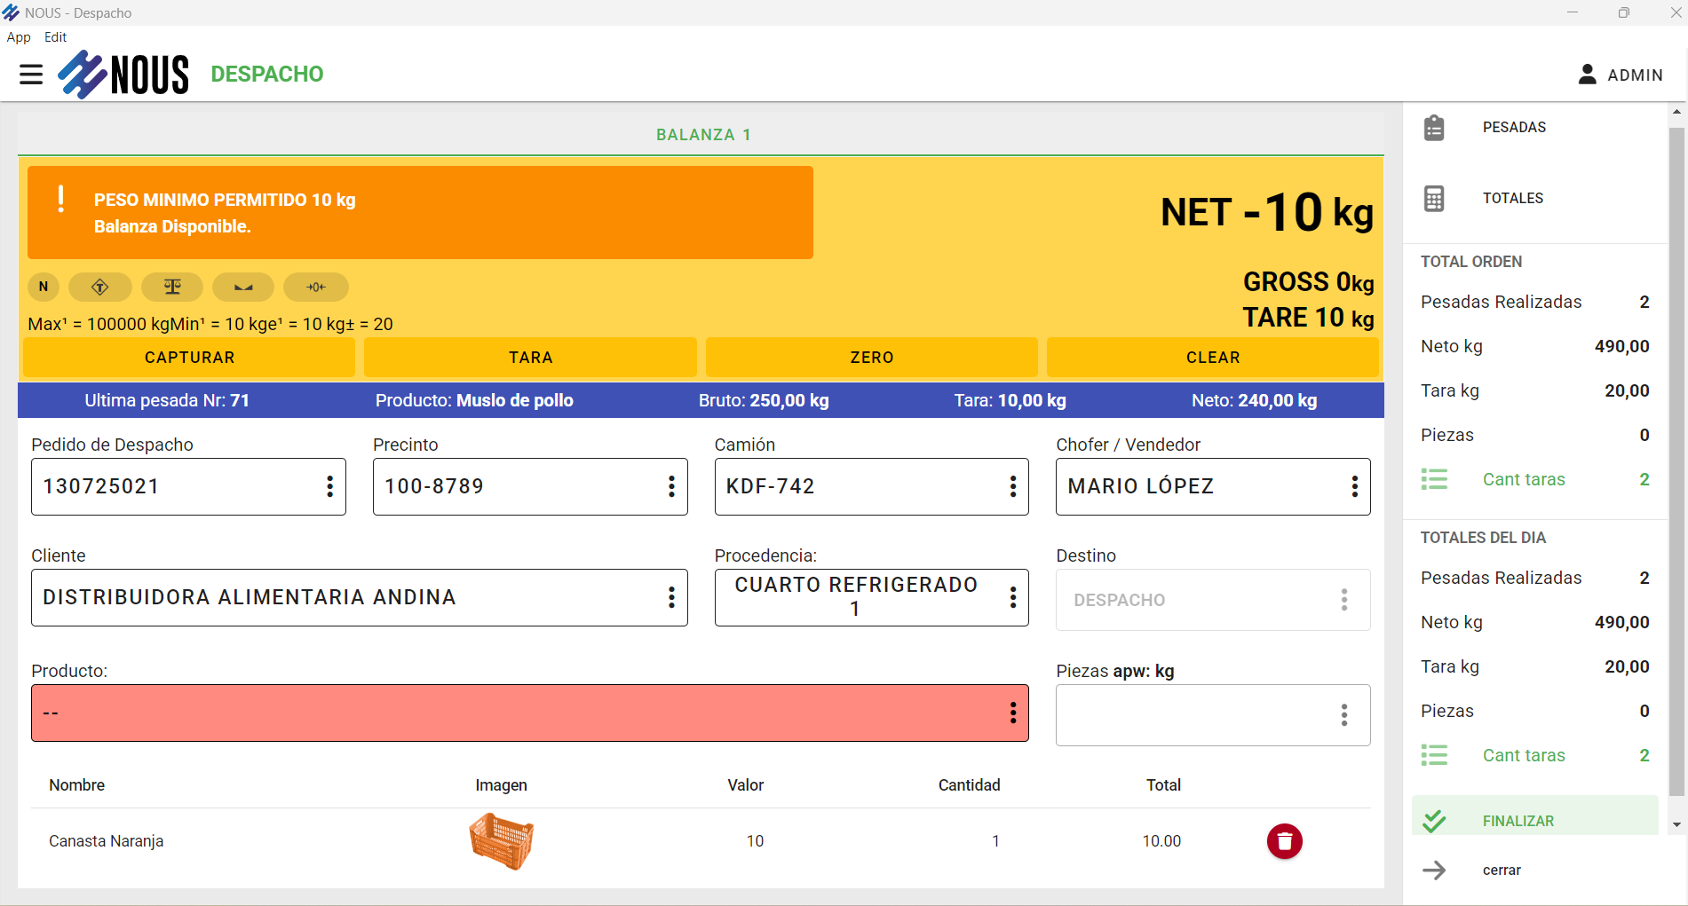
Task: Click the zero center indicator chip
Action: pyautogui.click(x=316, y=287)
